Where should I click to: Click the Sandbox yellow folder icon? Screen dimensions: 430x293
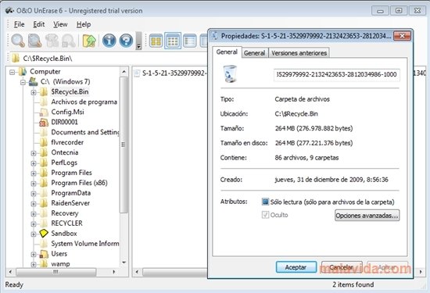click(44, 234)
